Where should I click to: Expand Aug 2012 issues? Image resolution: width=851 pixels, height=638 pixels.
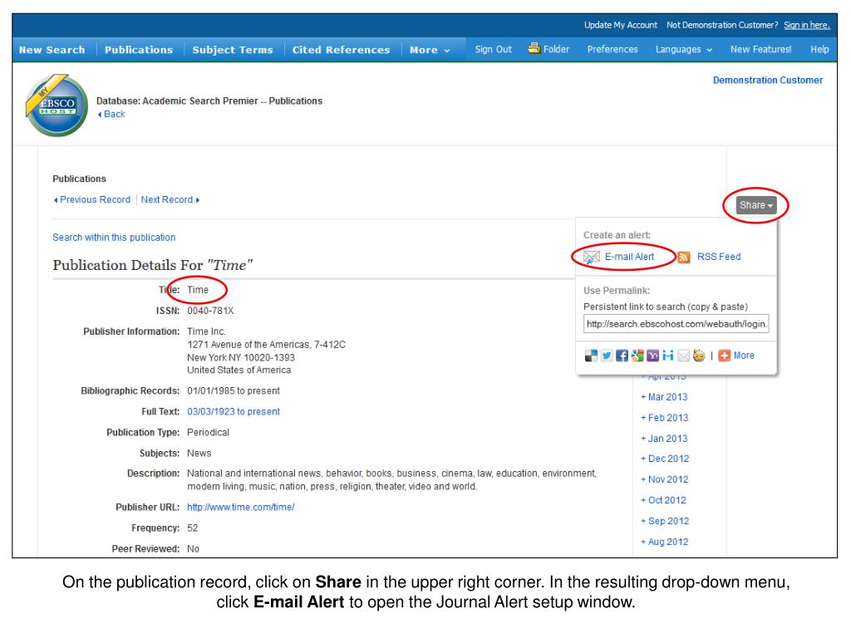tap(664, 542)
